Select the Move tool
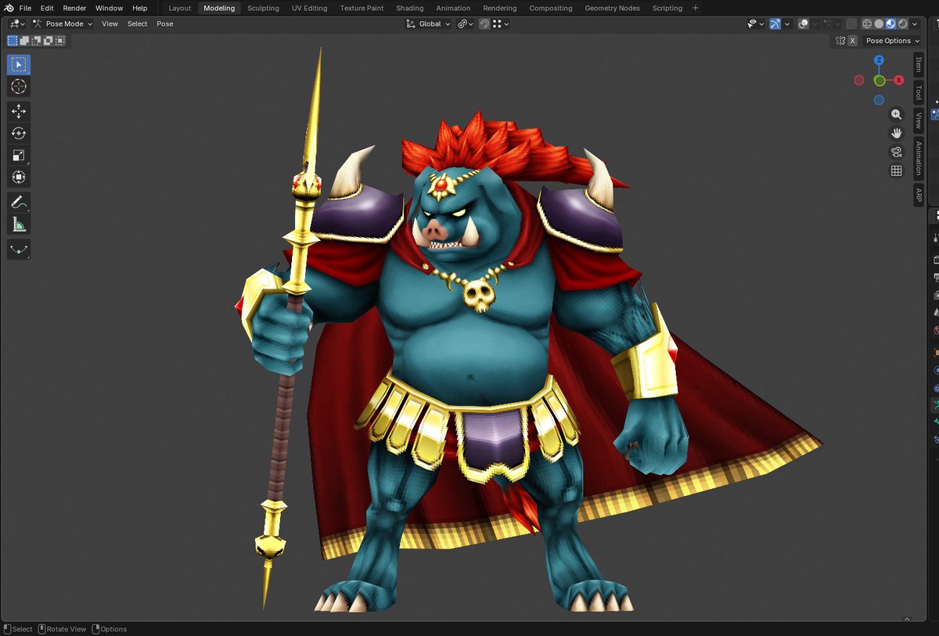 (19, 111)
